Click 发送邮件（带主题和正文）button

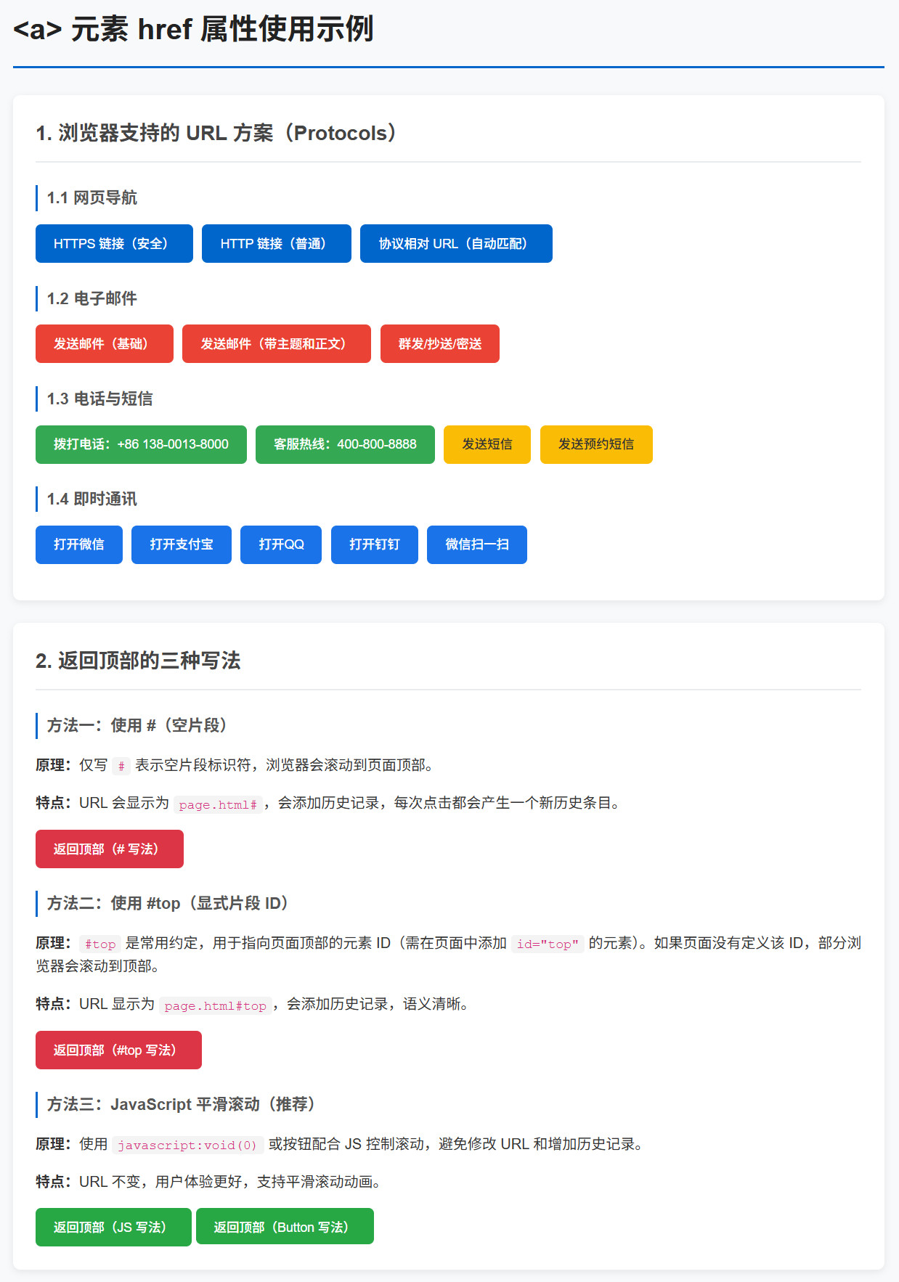[277, 344]
